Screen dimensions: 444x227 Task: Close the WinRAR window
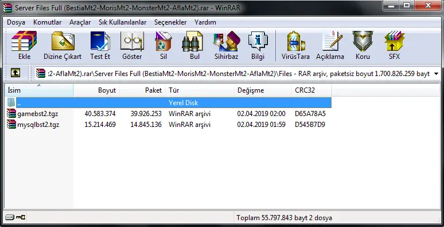tap(428, 5)
